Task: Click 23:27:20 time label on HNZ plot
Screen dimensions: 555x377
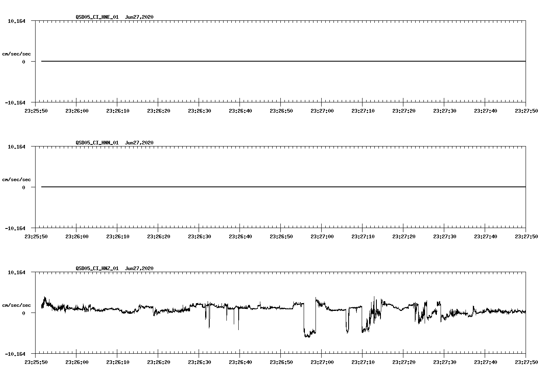Action: coord(403,362)
